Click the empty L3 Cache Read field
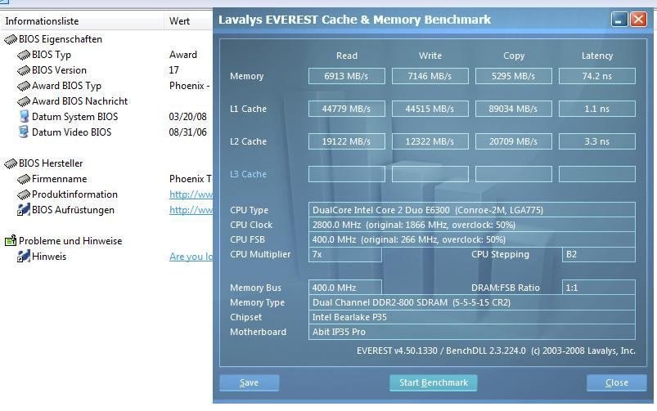Viewport: 657px width, 411px height. [x=347, y=174]
